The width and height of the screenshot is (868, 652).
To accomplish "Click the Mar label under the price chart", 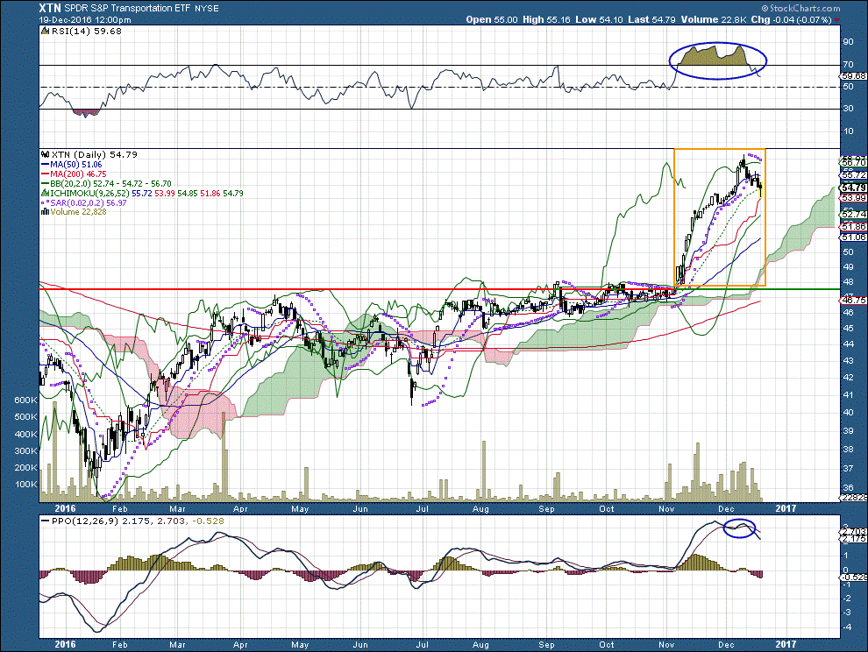I will point(177,509).
